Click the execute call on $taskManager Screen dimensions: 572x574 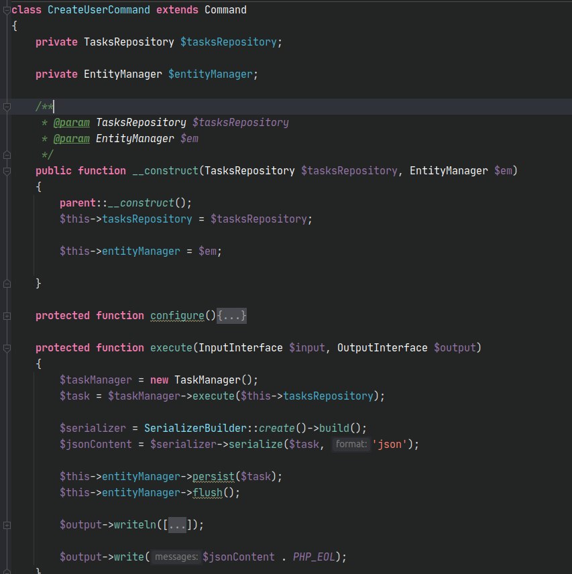click(x=213, y=396)
